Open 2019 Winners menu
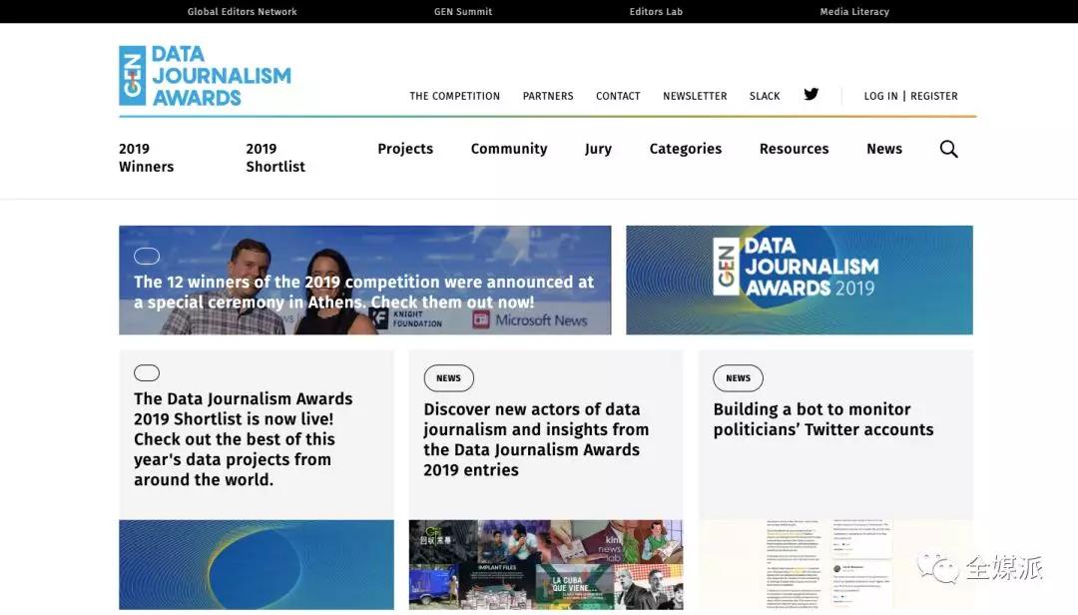1078x615 pixels. (147, 158)
